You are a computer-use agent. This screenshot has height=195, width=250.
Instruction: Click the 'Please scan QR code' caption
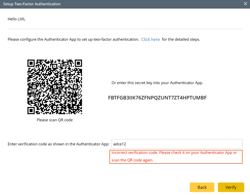[x=55, y=120]
